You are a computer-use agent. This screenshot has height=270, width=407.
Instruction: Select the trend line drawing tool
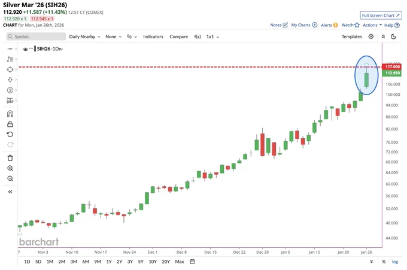(10, 49)
